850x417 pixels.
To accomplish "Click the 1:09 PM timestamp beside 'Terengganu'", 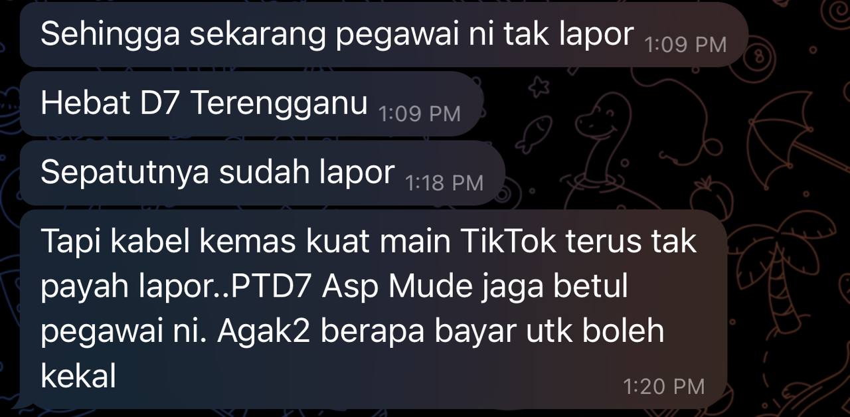I will point(419,114).
